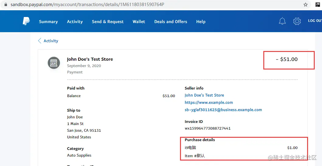Bookmark this page with star icon
Image resolution: width=322 pixels, height=166 pixels.
[x=306, y=5]
